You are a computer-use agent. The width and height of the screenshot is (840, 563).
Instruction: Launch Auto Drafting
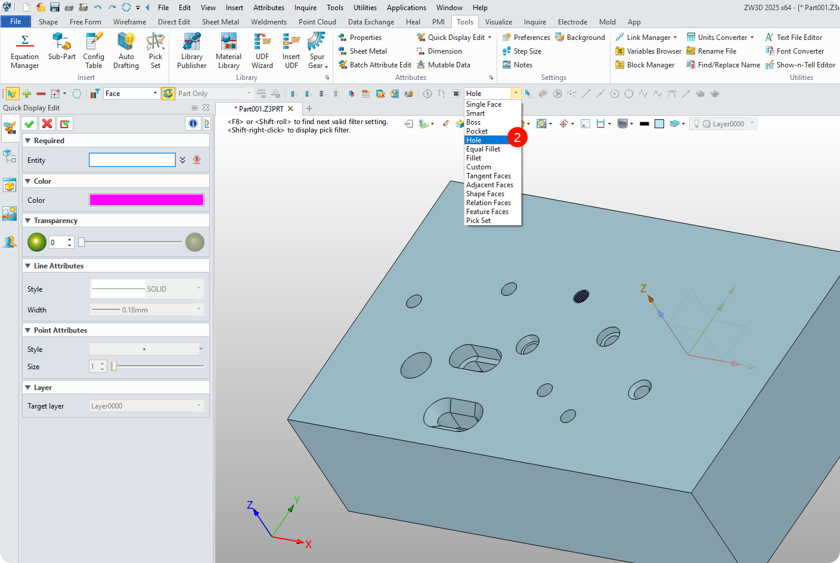coord(126,50)
